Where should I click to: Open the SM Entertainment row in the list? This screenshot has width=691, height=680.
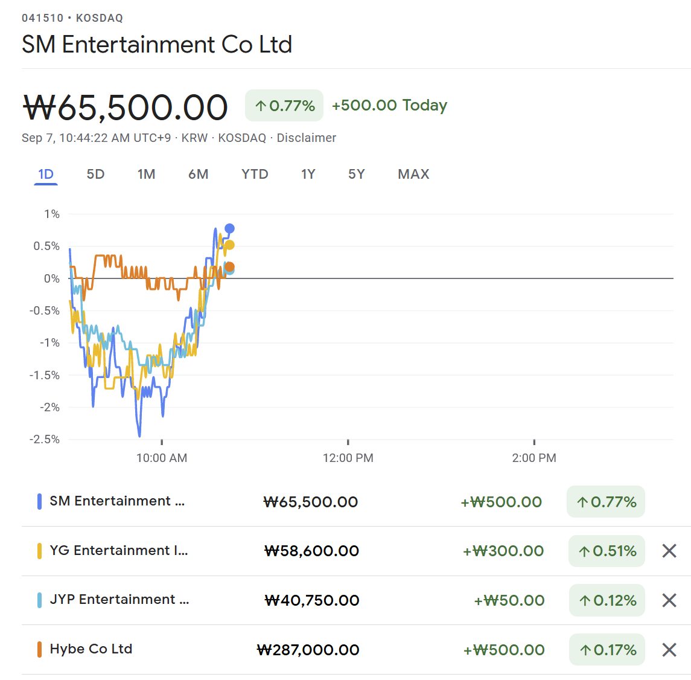117,501
